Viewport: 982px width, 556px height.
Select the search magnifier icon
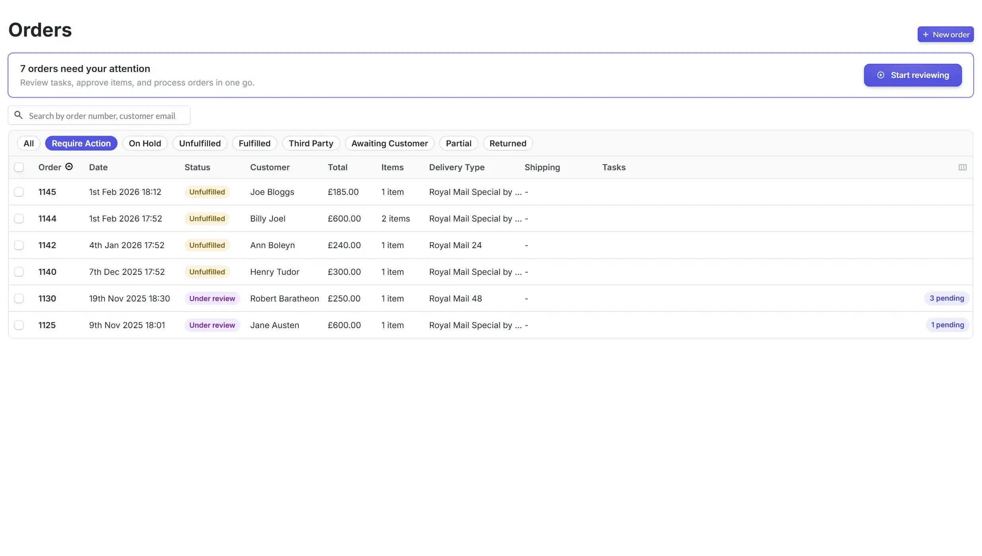[x=18, y=115]
